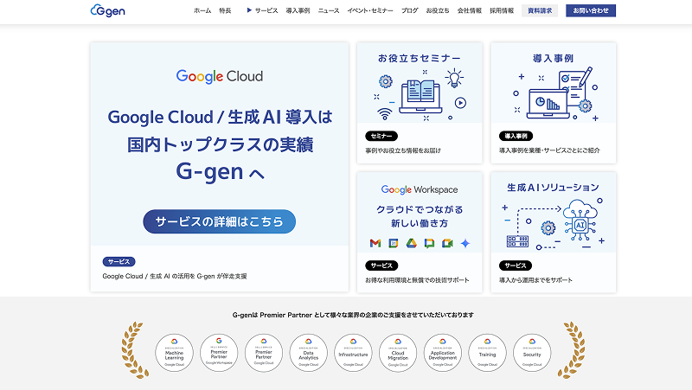Open イベント・セミナー in the navigation bar

pos(370,10)
